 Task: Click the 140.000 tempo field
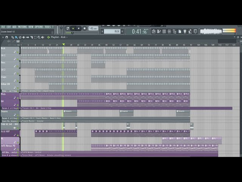pos(93,28)
